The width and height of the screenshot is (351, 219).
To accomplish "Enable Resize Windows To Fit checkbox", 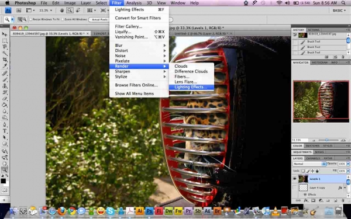I will tap(31, 19).
